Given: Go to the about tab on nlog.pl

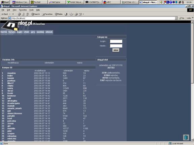Looking at the screenshot, I should [x=49, y=32].
